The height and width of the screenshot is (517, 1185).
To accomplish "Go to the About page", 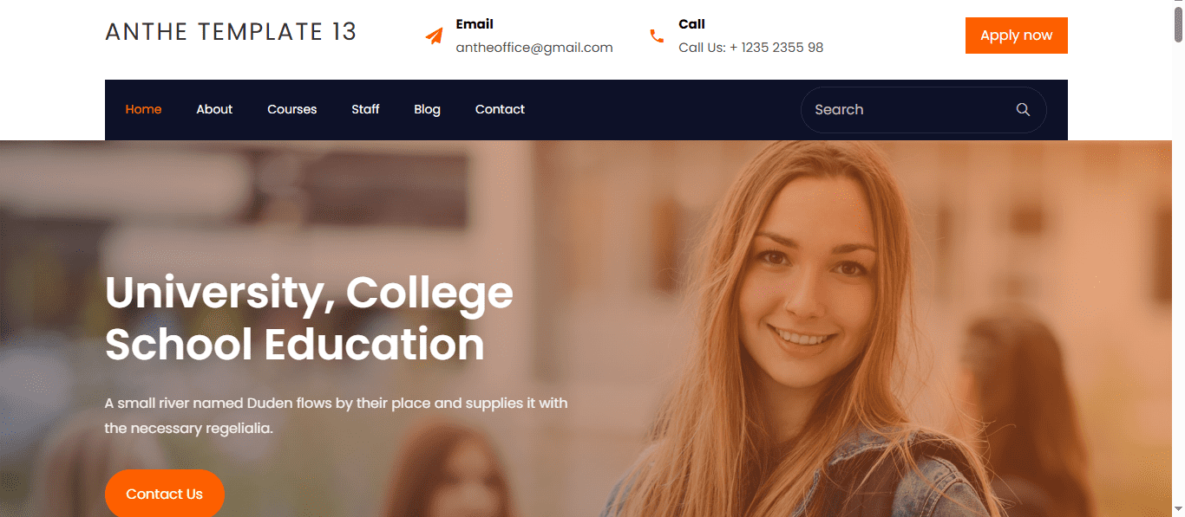I will [214, 109].
